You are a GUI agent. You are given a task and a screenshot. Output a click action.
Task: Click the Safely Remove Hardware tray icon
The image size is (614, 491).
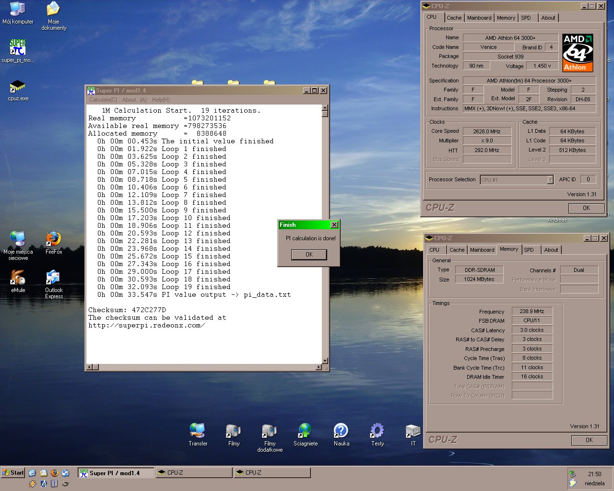[x=572, y=474]
